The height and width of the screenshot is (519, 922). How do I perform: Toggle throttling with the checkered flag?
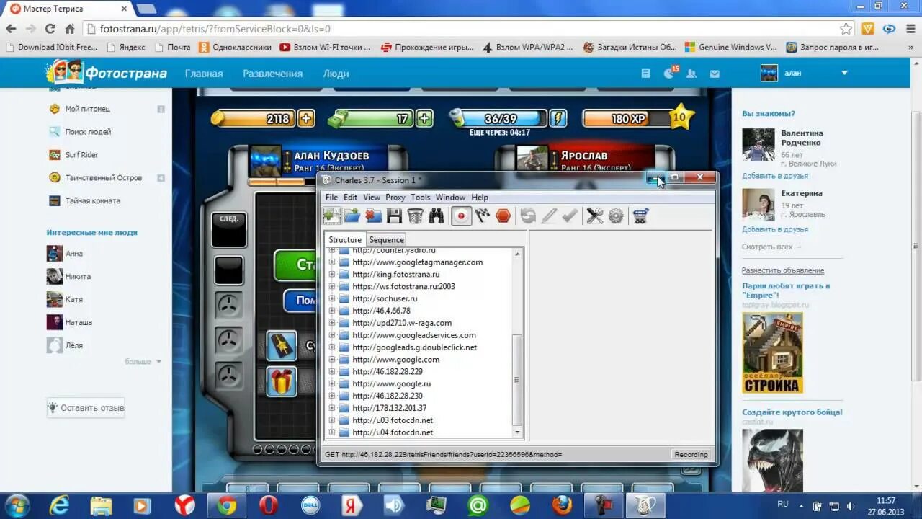[x=483, y=216]
